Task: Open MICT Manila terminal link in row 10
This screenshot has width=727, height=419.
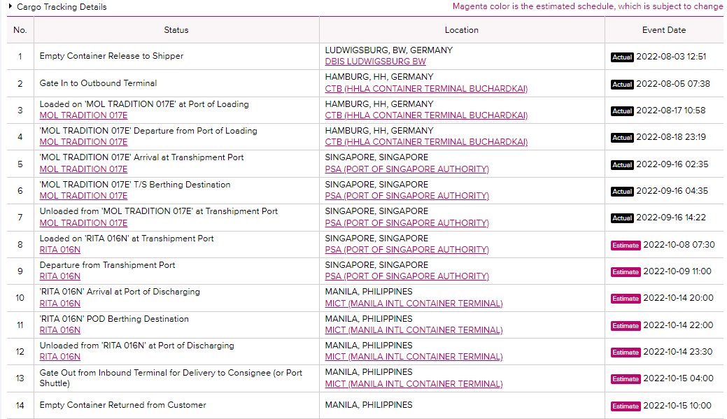Action: (414, 303)
